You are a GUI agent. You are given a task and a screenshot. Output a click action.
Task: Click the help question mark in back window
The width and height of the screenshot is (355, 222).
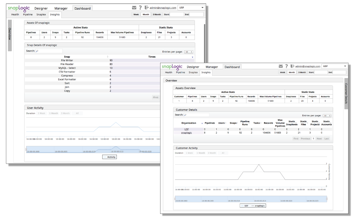[141, 8]
